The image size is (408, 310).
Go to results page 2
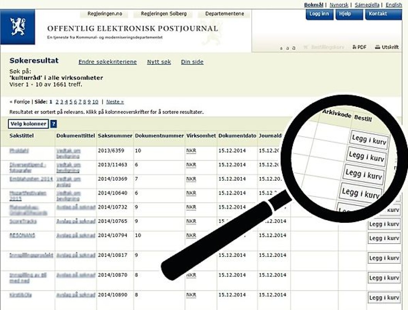coord(57,102)
